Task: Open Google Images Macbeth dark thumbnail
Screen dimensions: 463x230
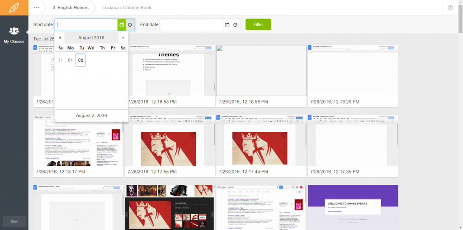Action: click(x=170, y=207)
